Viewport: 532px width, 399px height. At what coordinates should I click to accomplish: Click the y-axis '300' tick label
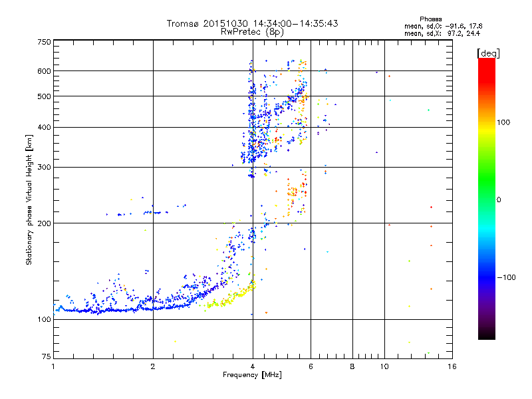point(44,168)
